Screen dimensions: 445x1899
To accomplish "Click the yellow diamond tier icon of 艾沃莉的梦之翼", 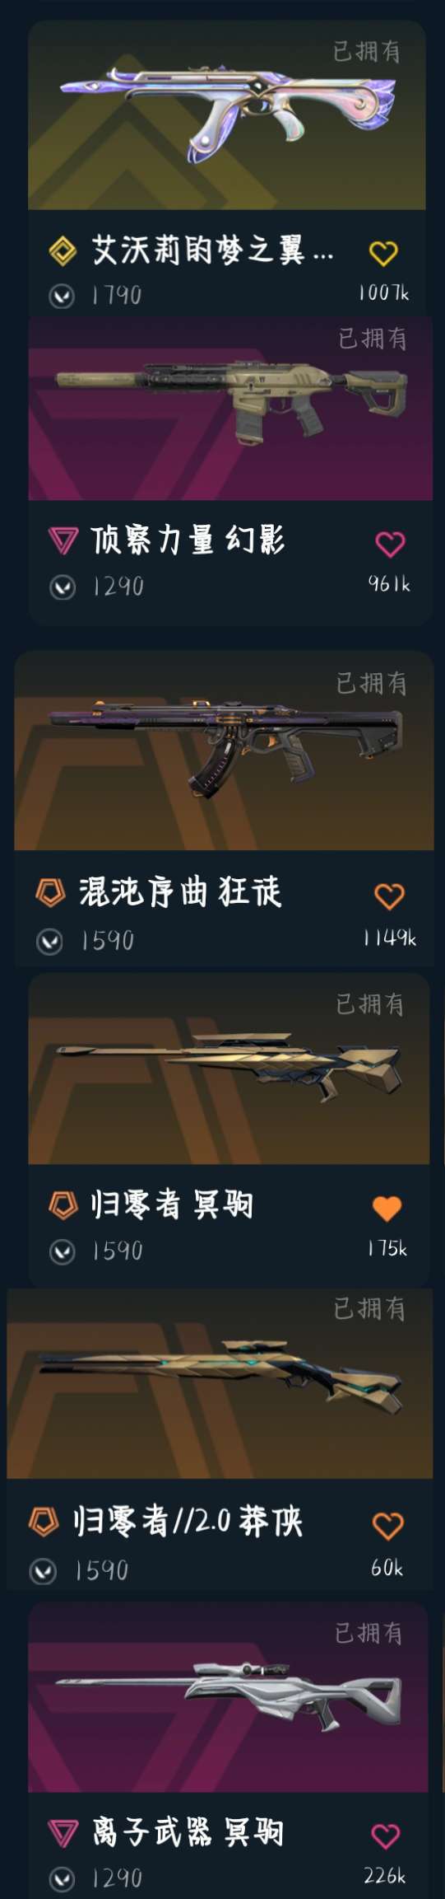I will pos(63,250).
